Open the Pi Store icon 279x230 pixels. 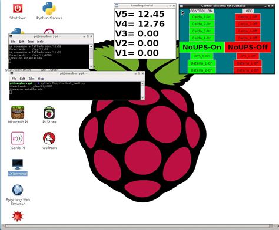tap(49, 115)
